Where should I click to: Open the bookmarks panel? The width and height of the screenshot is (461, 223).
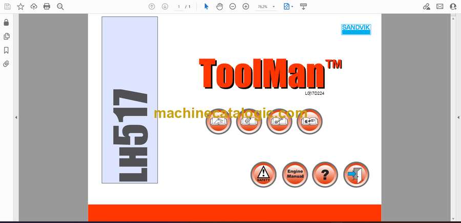[6, 50]
